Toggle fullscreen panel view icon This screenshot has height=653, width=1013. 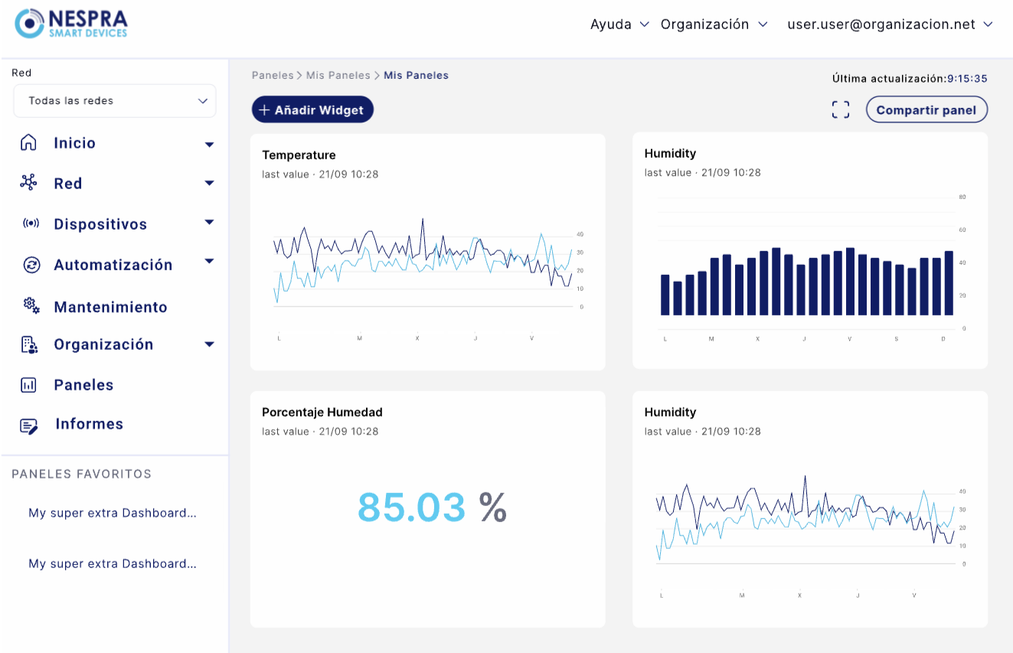coord(841,109)
